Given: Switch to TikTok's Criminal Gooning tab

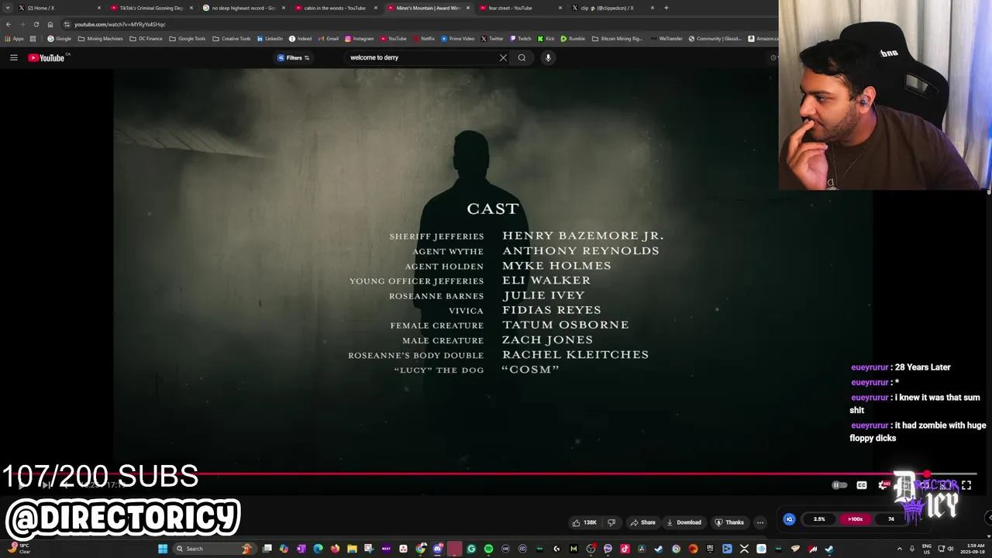Looking at the screenshot, I should [x=151, y=8].
